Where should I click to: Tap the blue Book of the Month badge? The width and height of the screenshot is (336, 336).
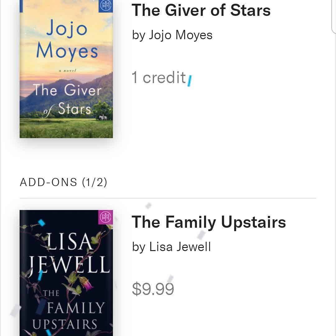point(105,6)
